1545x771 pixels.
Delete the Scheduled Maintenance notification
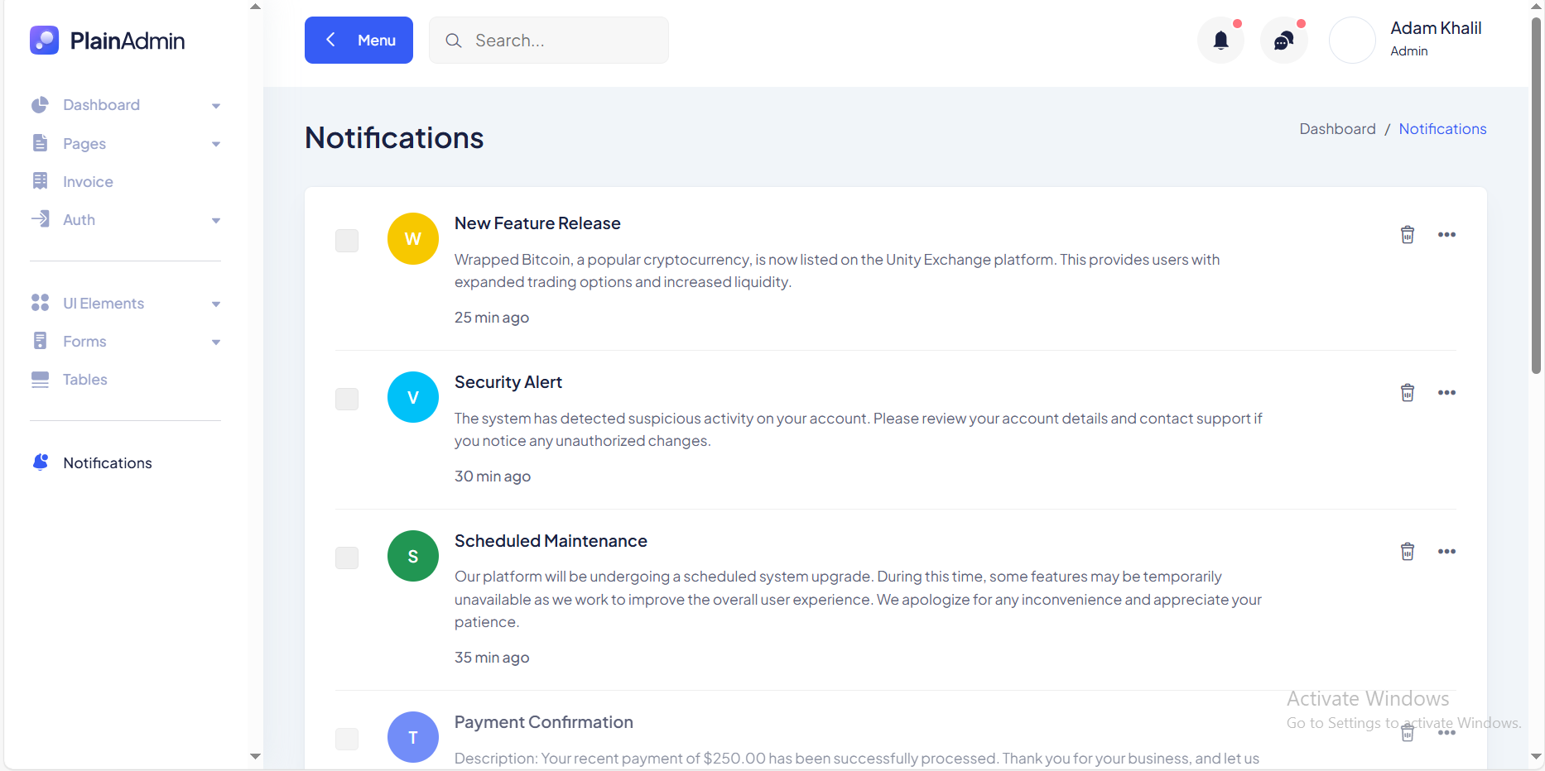point(1407,552)
